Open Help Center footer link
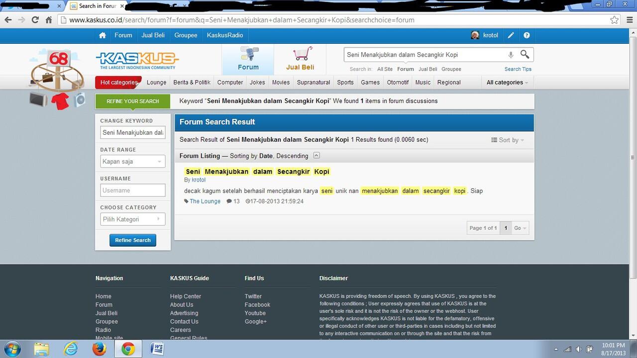The height and width of the screenshot is (358, 637). pyautogui.click(x=186, y=296)
